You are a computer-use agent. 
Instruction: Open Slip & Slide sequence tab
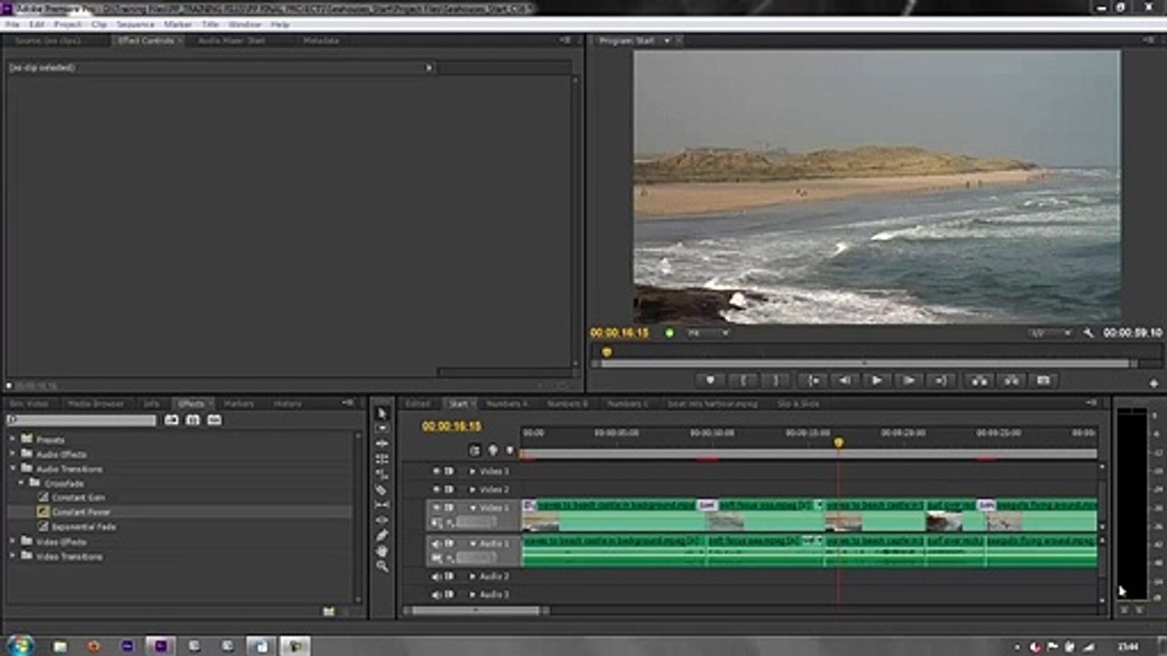[798, 404]
